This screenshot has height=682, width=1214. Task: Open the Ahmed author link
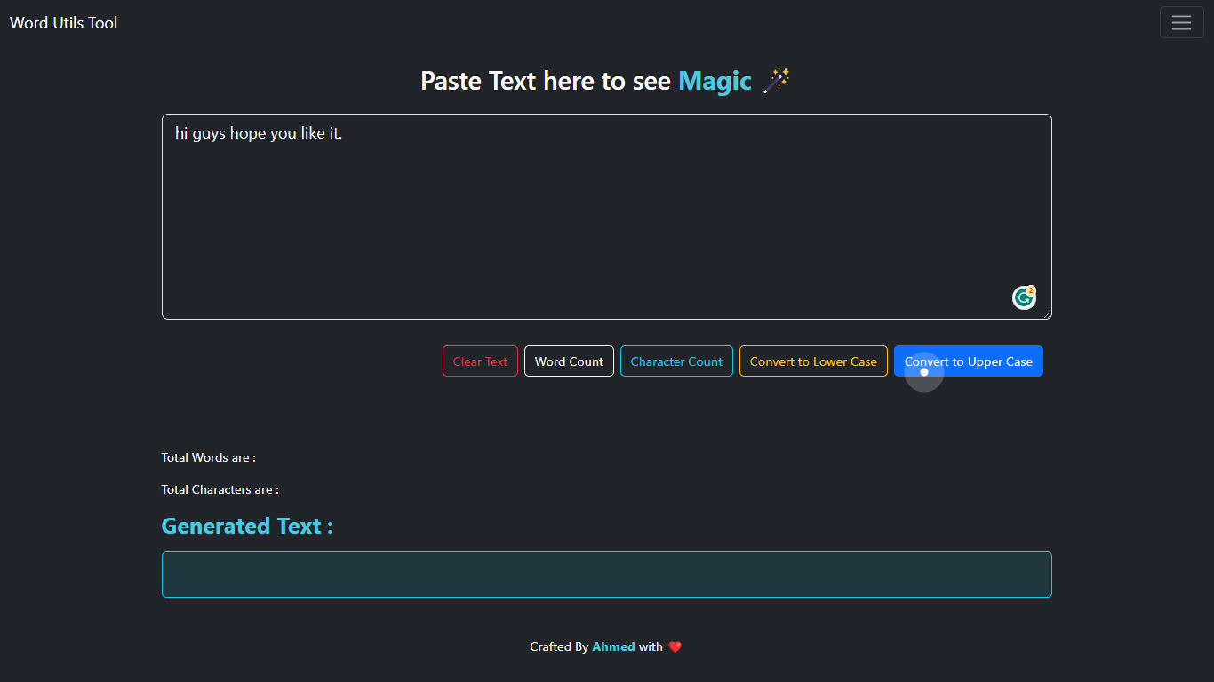tap(613, 646)
